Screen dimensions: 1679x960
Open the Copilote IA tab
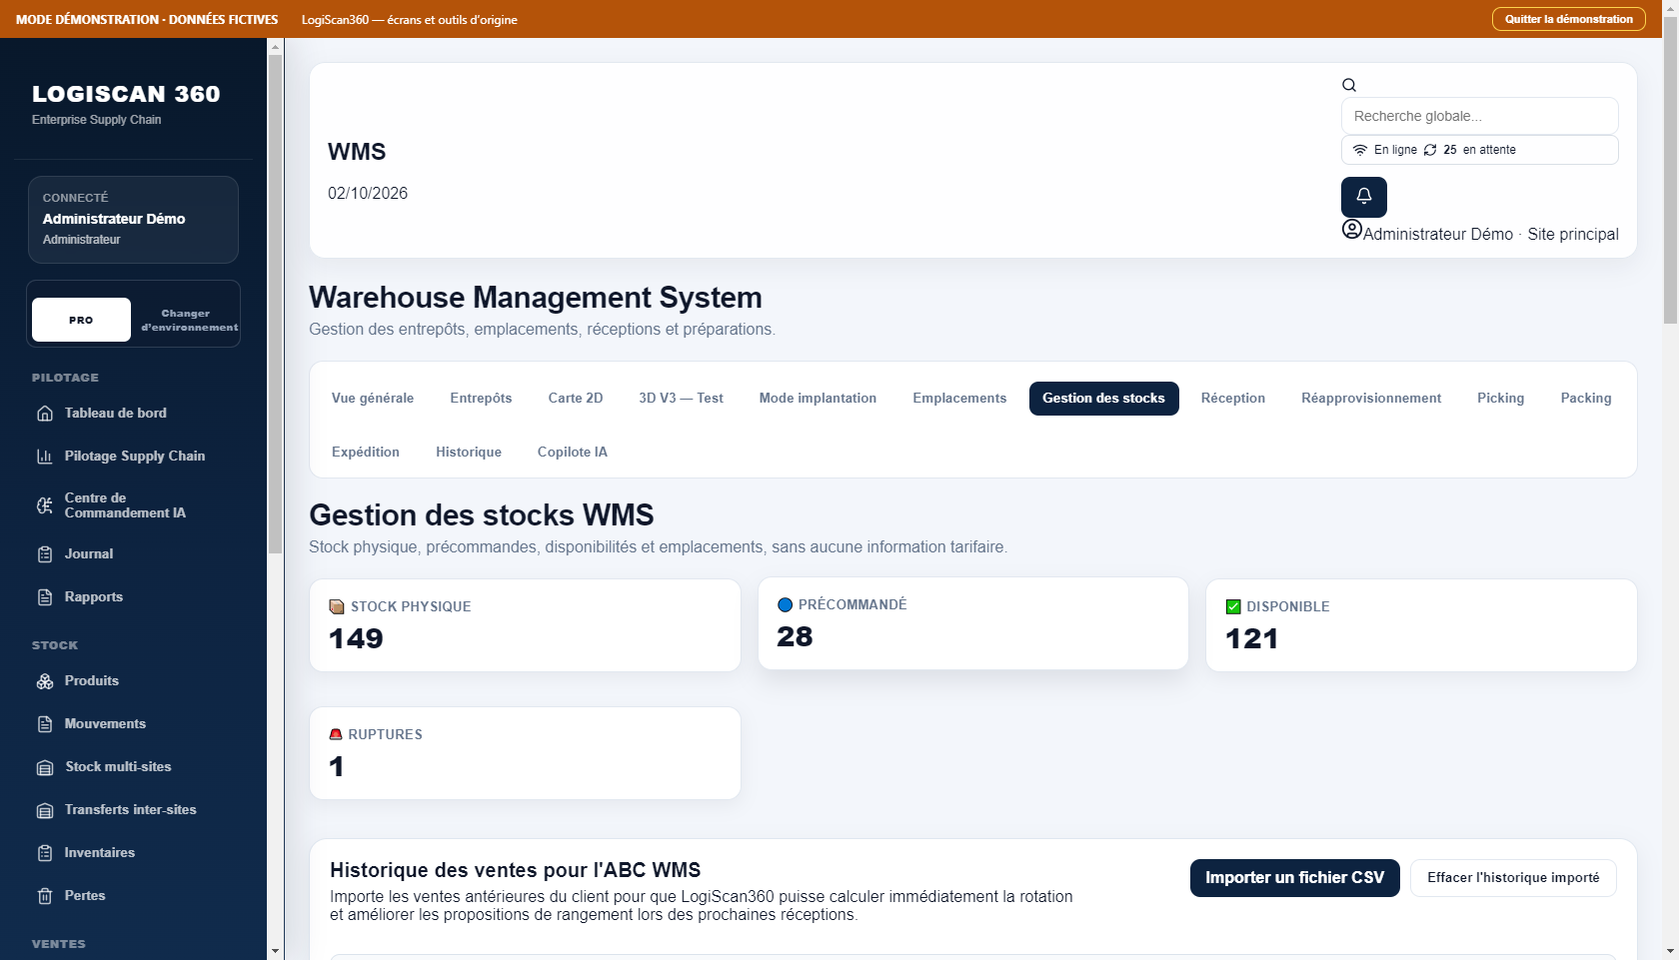573,452
